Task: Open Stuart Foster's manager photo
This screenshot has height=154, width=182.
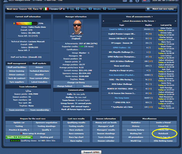Action: tap(76, 27)
